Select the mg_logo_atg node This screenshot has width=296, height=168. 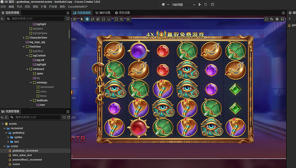click(x=37, y=42)
